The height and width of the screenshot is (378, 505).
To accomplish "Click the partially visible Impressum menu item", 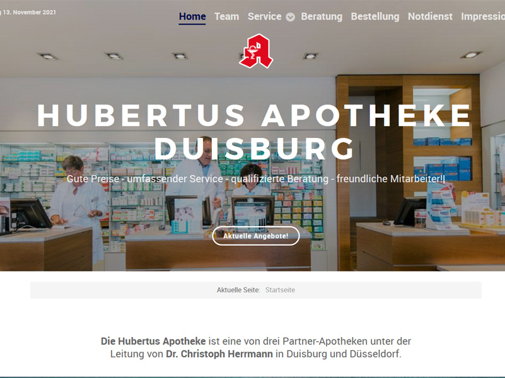I will [483, 16].
